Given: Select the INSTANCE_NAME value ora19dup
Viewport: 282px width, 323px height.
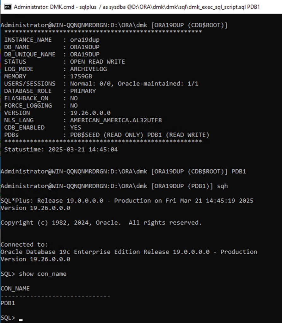Looking at the screenshot, I should point(85,40).
